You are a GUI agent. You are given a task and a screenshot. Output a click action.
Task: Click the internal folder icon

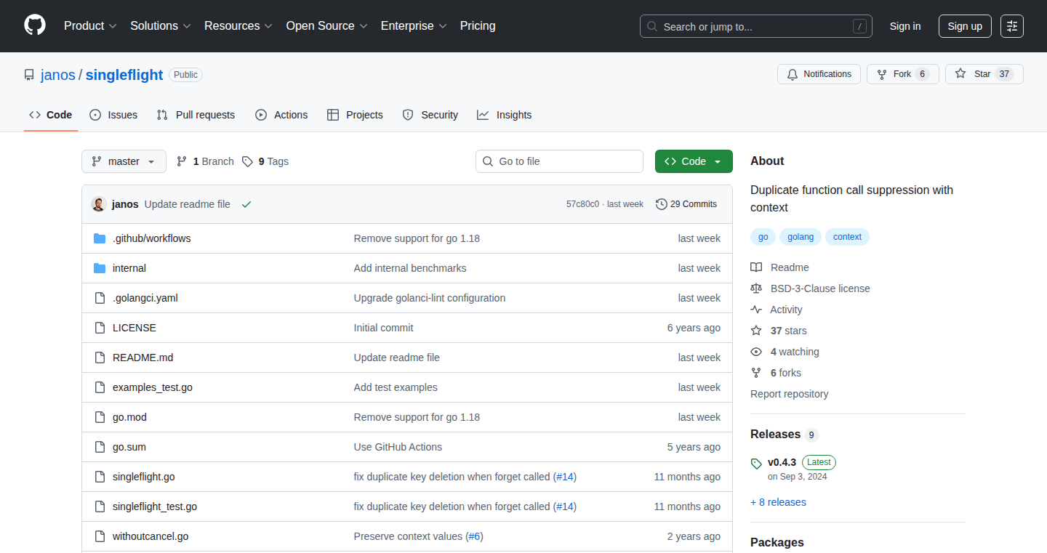100,268
